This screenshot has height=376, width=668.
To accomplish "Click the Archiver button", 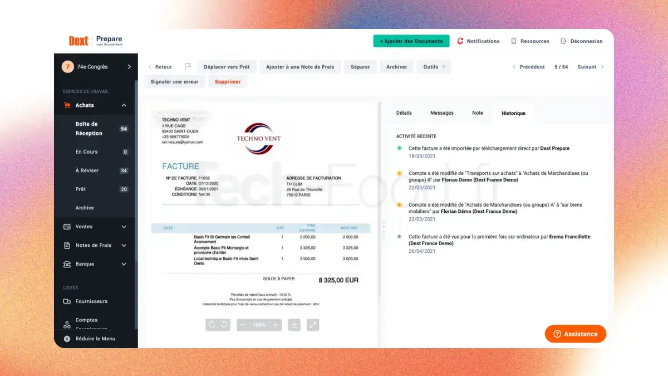I will coord(397,67).
